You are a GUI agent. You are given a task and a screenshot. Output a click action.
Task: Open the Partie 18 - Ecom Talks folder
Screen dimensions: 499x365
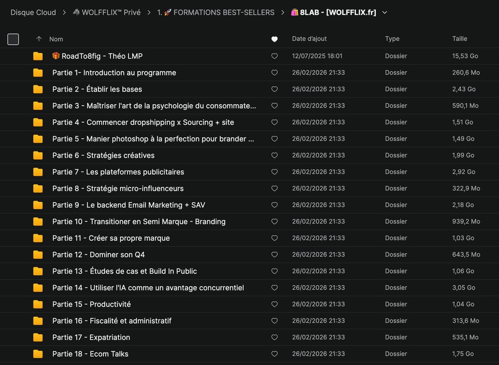click(x=90, y=354)
